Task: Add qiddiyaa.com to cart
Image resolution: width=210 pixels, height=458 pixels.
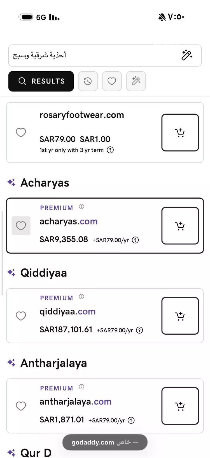Action: pyautogui.click(x=180, y=316)
